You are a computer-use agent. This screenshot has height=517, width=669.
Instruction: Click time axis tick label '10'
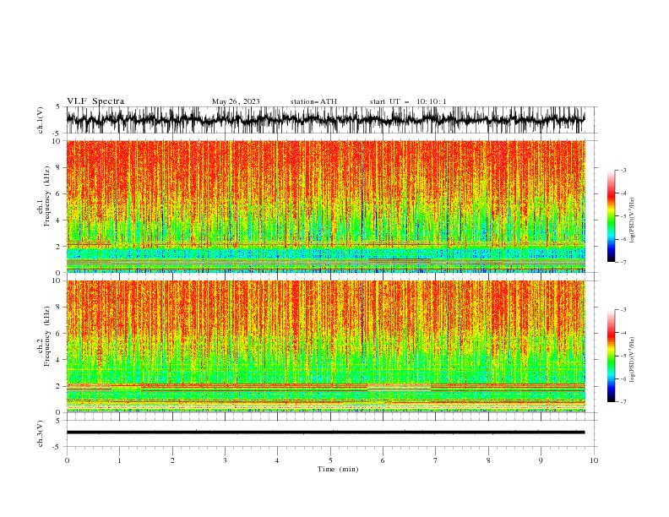coord(594,460)
